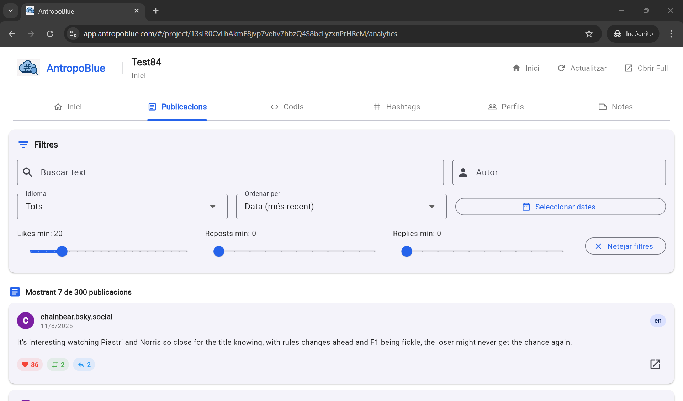Open the tab search chevron dropdown
683x401 pixels.
tap(11, 11)
